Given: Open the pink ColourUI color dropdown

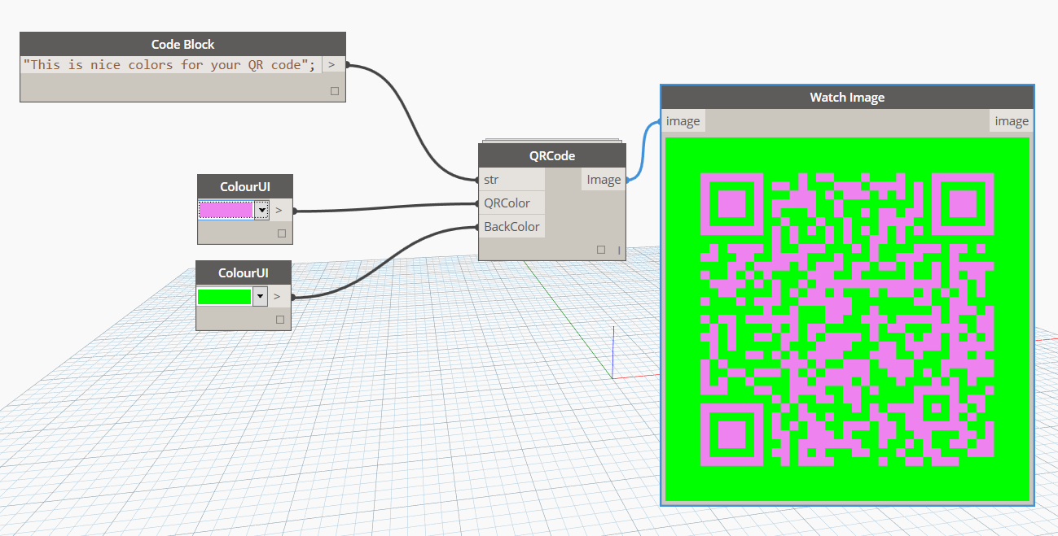Looking at the screenshot, I should click(x=261, y=209).
